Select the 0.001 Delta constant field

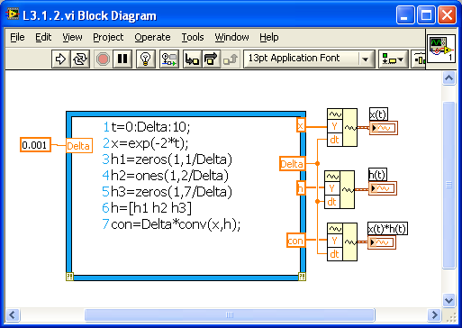[35, 145]
